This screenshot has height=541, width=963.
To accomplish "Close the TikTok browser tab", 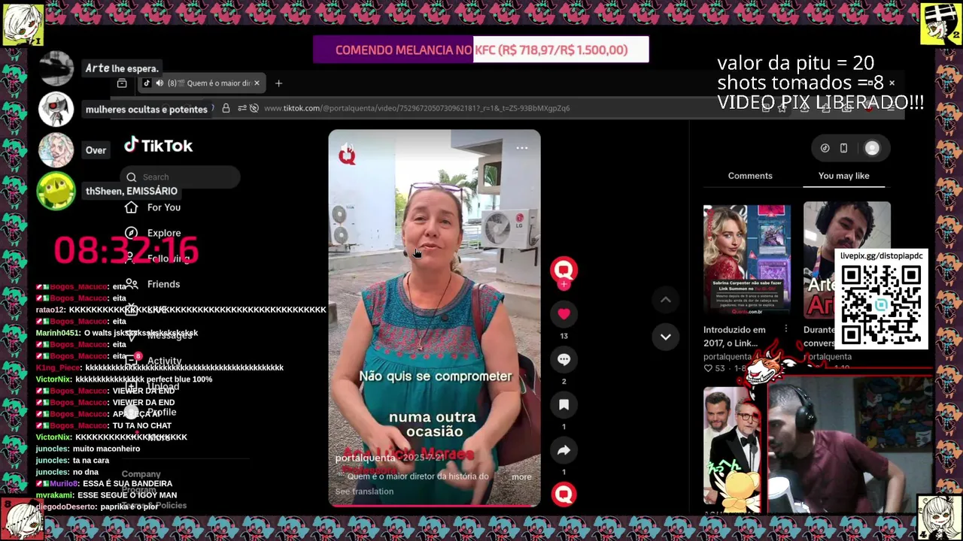I will 257,83.
